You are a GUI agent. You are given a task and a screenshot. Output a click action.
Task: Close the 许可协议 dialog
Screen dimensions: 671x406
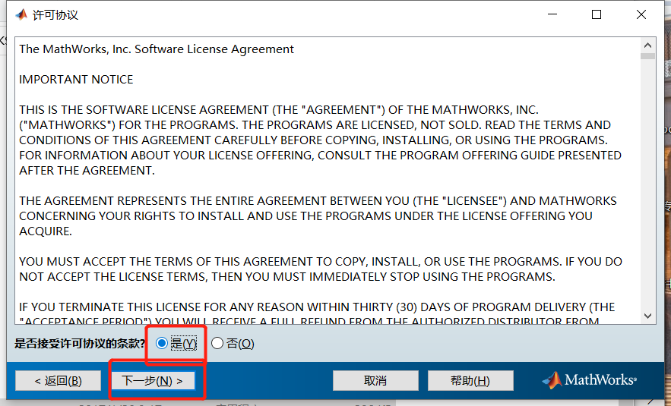pyautogui.click(x=641, y=14)
